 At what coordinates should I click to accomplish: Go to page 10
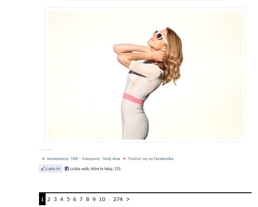click(102, 199)
